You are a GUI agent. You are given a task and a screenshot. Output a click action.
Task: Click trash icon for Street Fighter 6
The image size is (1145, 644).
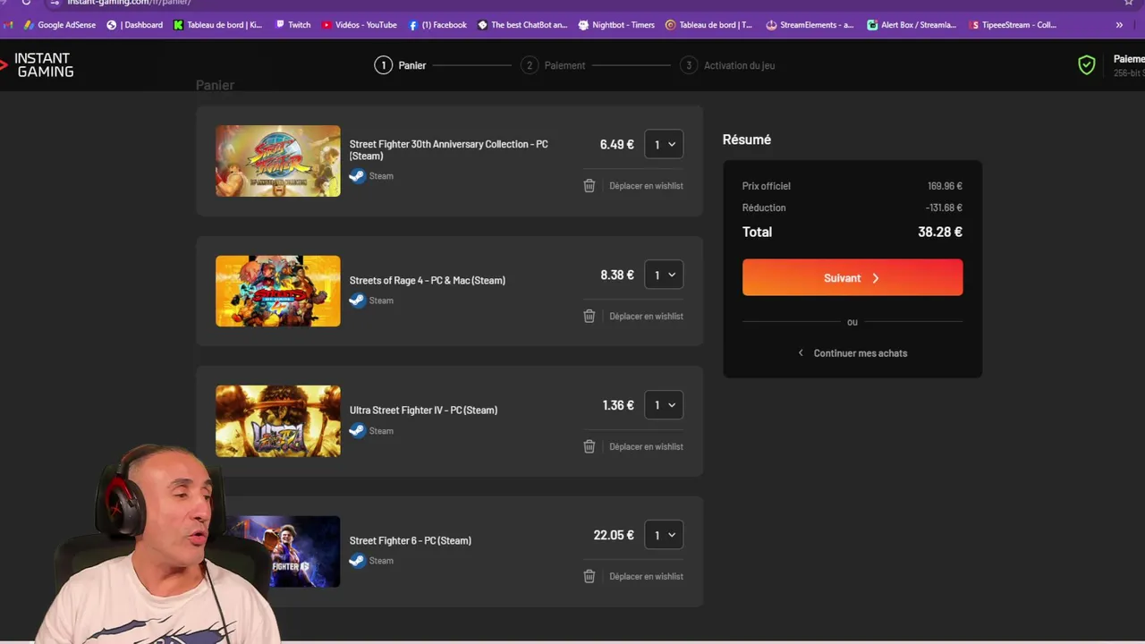click(x=589, y=576)
